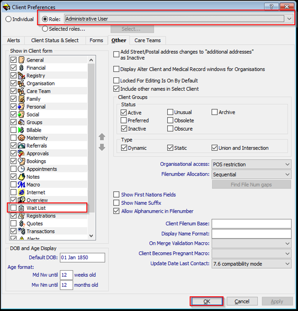Check Show First Nations Fields
Viewport: 298px width, 311px height.
click(116, 195)
